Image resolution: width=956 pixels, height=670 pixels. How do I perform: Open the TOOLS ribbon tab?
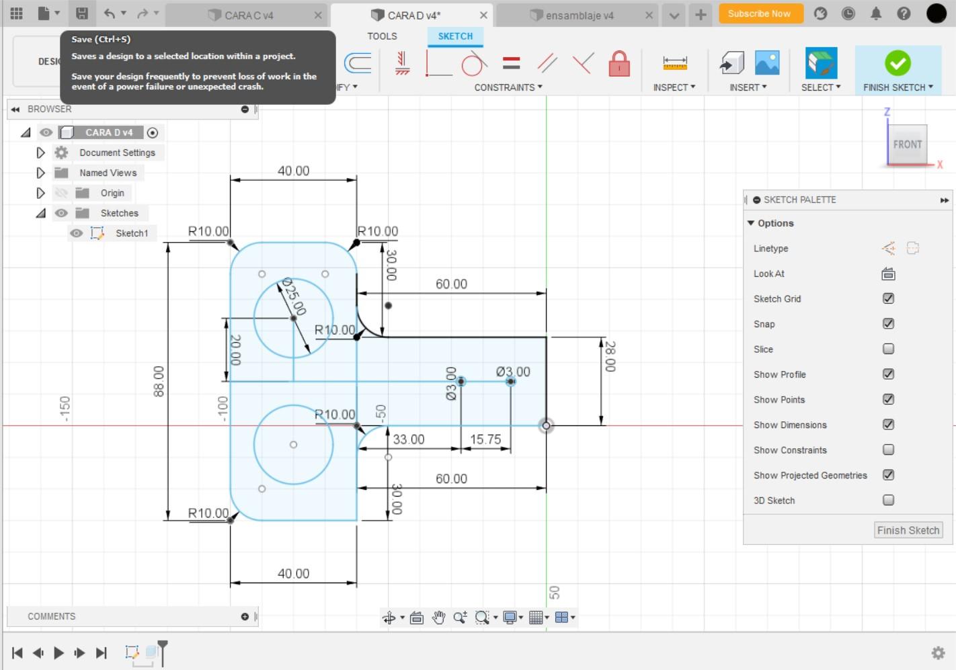(x=382, y=36)
